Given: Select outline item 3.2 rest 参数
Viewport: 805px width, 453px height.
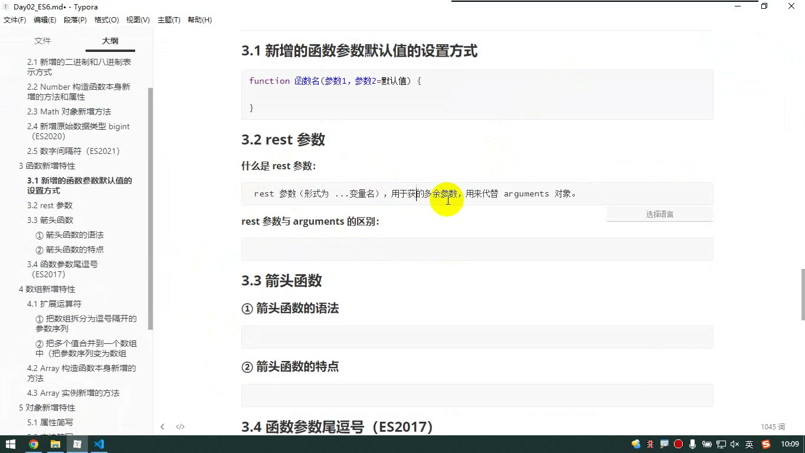Looking at the screenshot, I should pyautogui.click(x=50, y=205).
